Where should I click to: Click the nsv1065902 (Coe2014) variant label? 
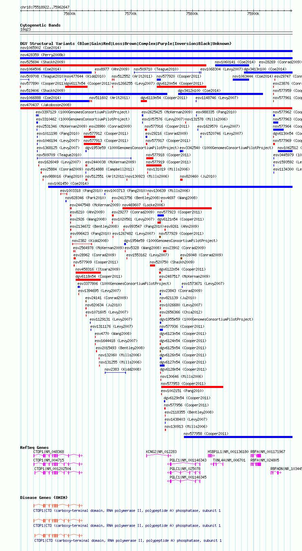[40, 48]
